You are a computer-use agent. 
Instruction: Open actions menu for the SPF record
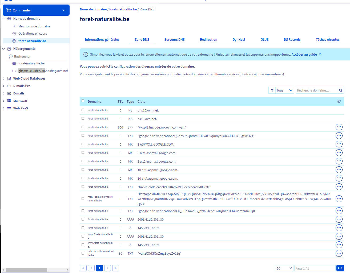point(339,127)
